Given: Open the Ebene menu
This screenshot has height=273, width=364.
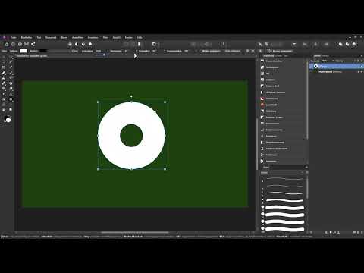Looking at the screenshot, I should [x=64, y=38].
